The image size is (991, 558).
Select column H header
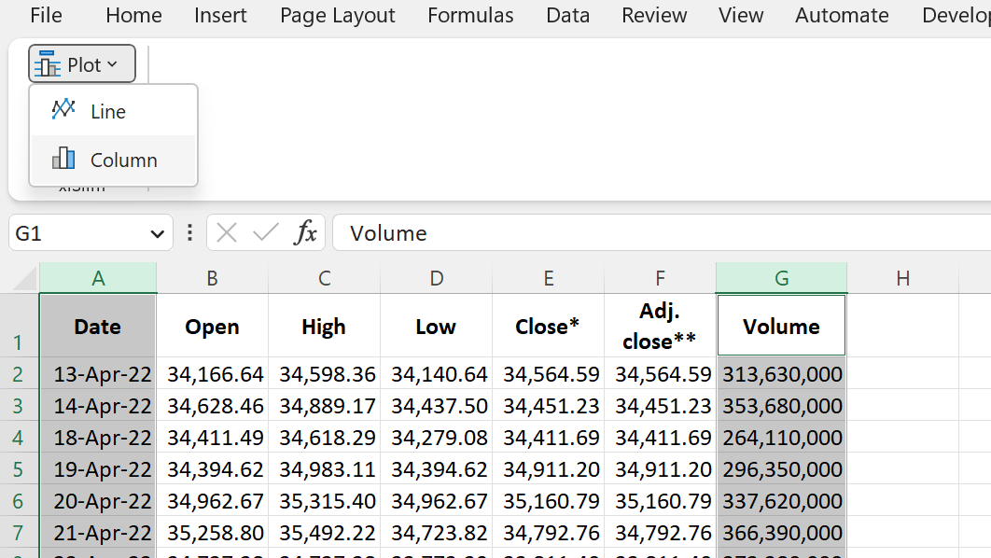[902, 278]
